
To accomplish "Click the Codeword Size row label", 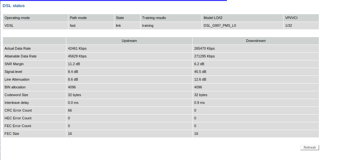I will point(16,95).
